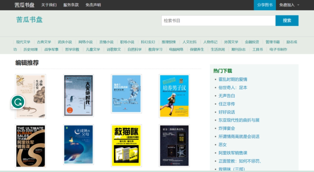Click the green Grammarly floating icon
Image resolution: width=314 pixels, height=172 pixels.
pyautogui.click(x=18, y=102)
